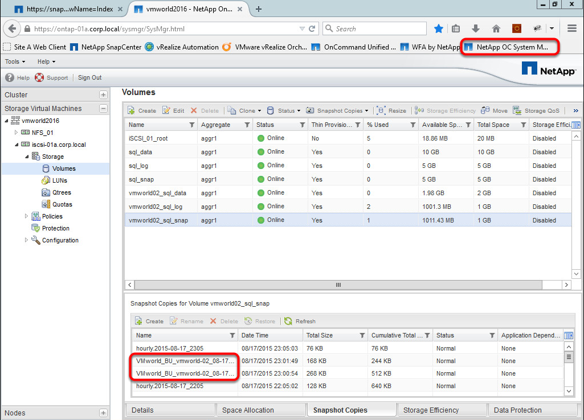This screenshot has width=584, height=420.
Task: Filter the volumes Name column
Action: click(192, 125)
